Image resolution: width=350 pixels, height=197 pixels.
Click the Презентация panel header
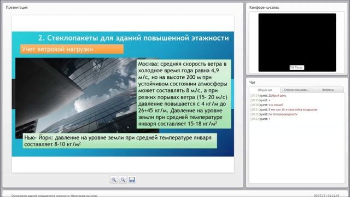pos(17,7)
